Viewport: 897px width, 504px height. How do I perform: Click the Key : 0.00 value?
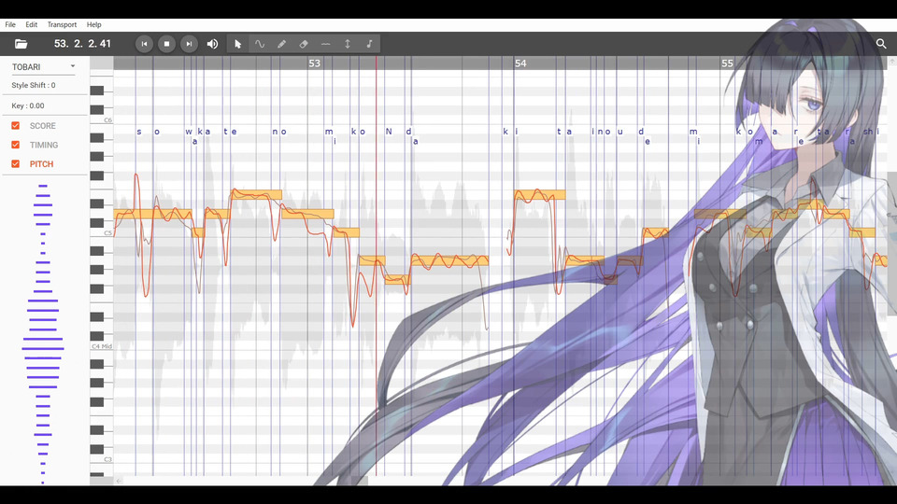(28, 105)
